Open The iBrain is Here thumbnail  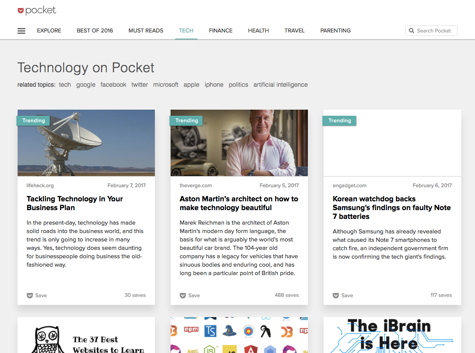pos(392,335)
